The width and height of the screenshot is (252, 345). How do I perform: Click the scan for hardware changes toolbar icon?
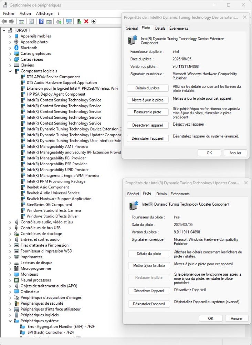coord(69,21)
